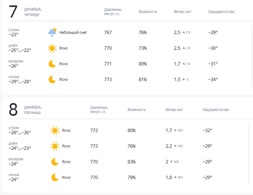Click the moon icon for December 8 night
Image resolution: width=253 pixels, height=195 pixels.
tap(55, 177)
